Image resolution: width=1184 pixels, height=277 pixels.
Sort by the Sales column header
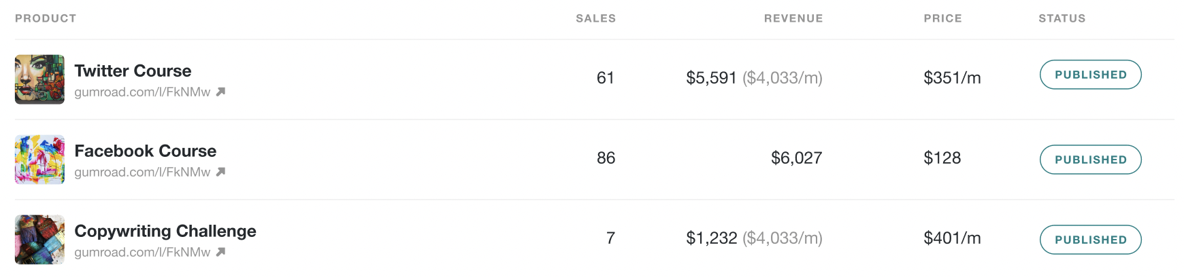click(595, 18)
